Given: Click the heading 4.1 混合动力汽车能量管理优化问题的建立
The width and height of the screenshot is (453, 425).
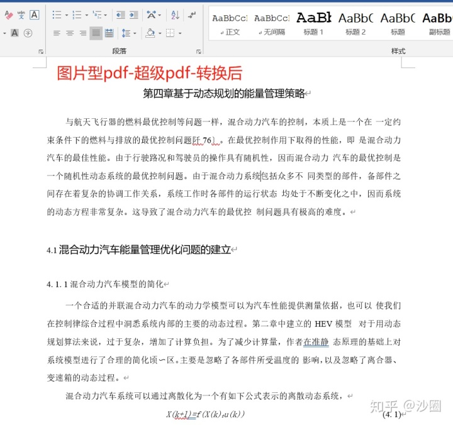Looking at the screenshot, I should point(138,250).
